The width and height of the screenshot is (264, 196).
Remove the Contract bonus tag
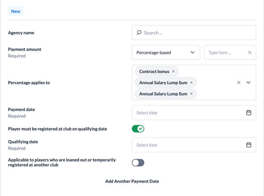173,72
